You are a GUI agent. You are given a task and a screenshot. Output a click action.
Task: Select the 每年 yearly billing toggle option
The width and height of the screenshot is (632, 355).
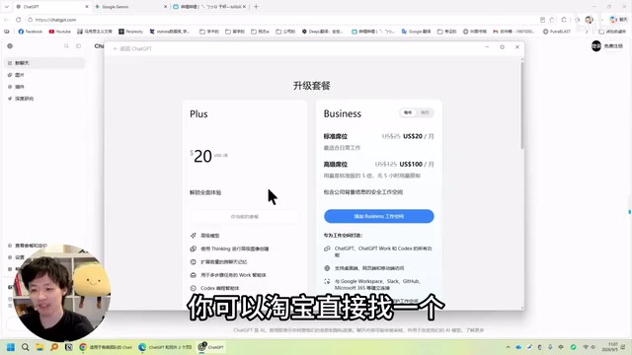point(408,112)
